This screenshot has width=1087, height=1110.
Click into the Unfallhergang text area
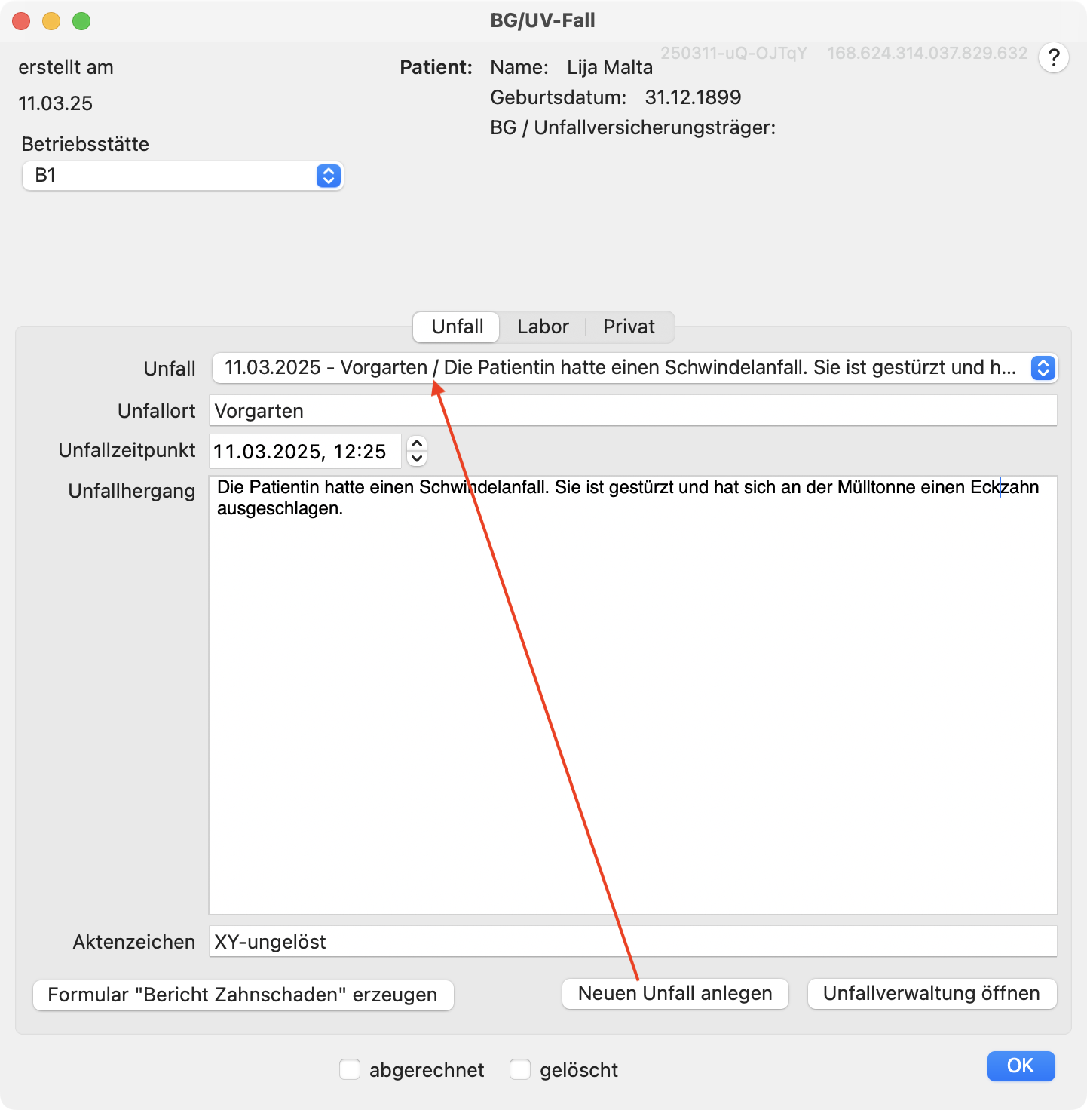[632, 695]
